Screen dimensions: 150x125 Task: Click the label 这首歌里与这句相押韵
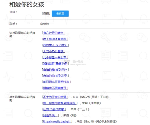(x=22, y=34)
